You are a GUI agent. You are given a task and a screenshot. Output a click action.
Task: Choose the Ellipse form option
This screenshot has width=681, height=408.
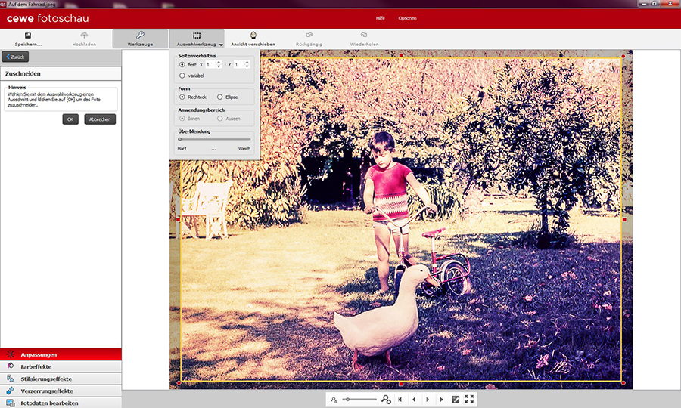(x=219, y=97)
